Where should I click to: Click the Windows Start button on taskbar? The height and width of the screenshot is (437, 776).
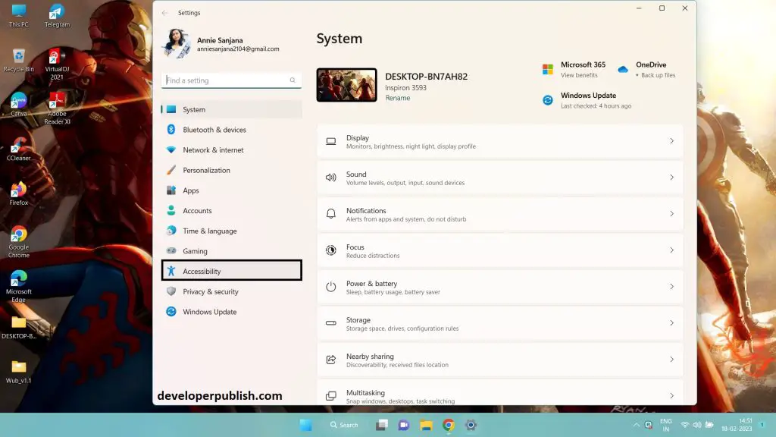306,425
